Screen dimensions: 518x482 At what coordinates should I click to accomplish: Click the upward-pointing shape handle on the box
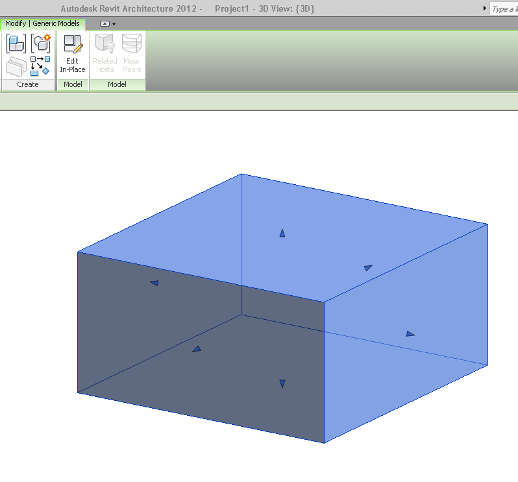[x=282, y=233]
